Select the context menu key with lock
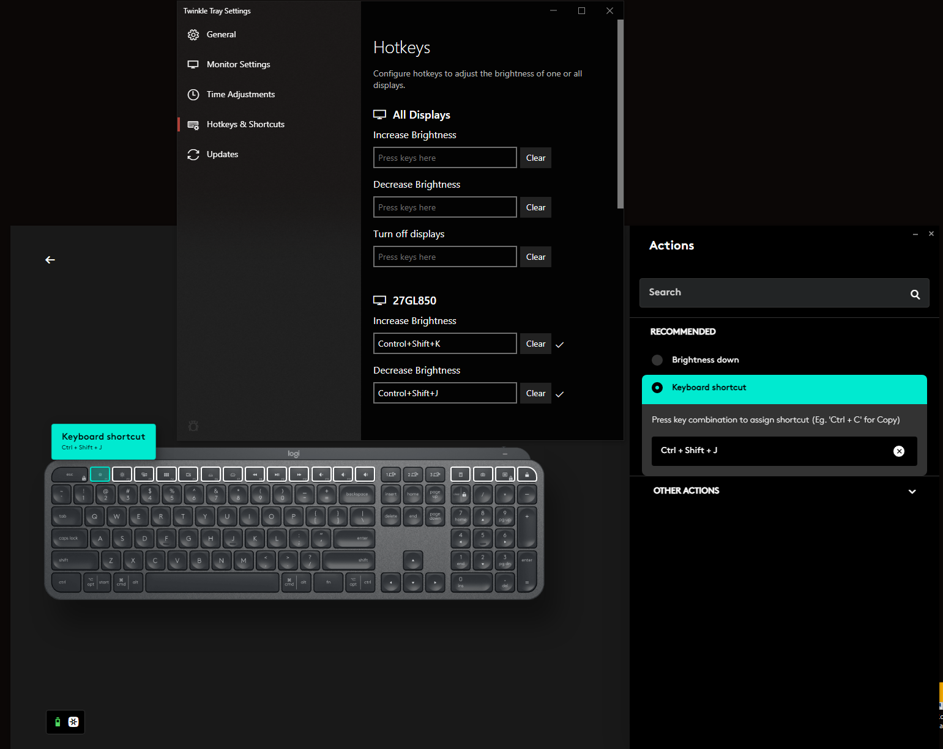The image size is (943, 749). [x=505, y=474]
